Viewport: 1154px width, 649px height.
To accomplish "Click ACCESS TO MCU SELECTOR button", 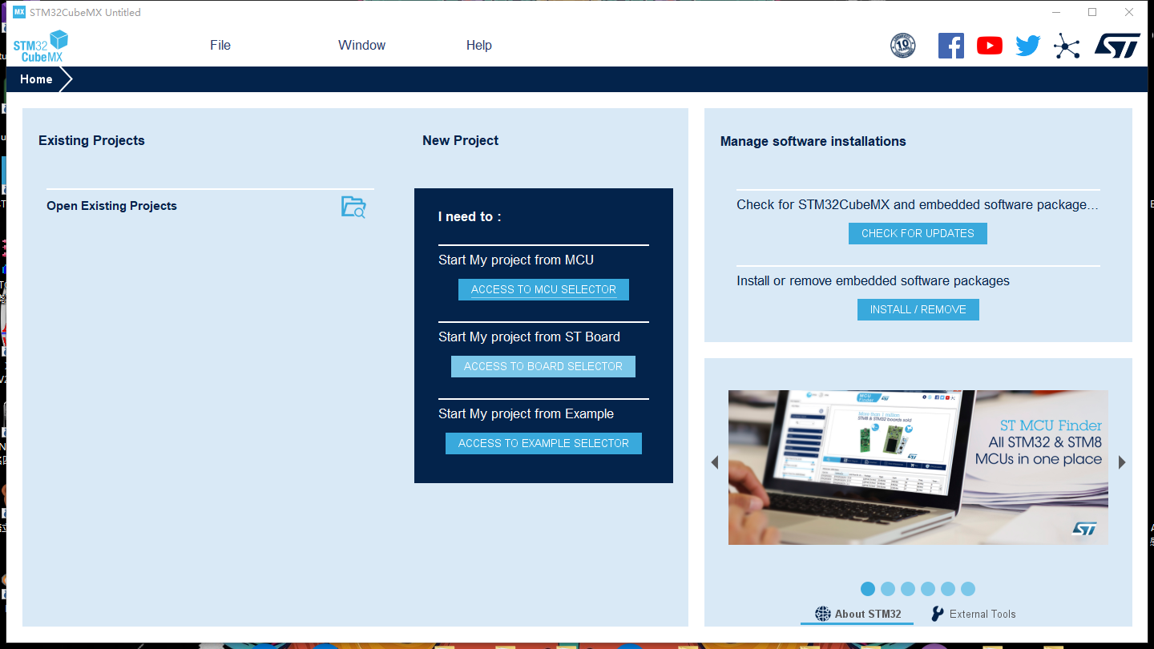I will coord(543,289).
